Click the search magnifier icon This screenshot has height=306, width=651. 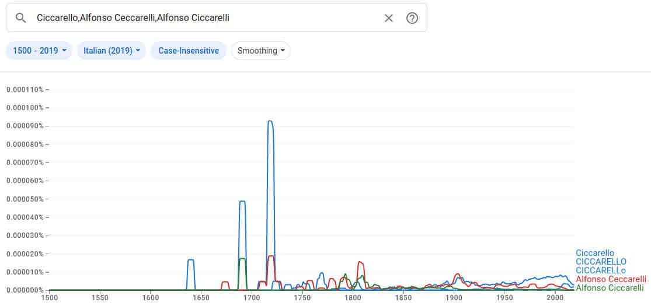coord(21,18)
